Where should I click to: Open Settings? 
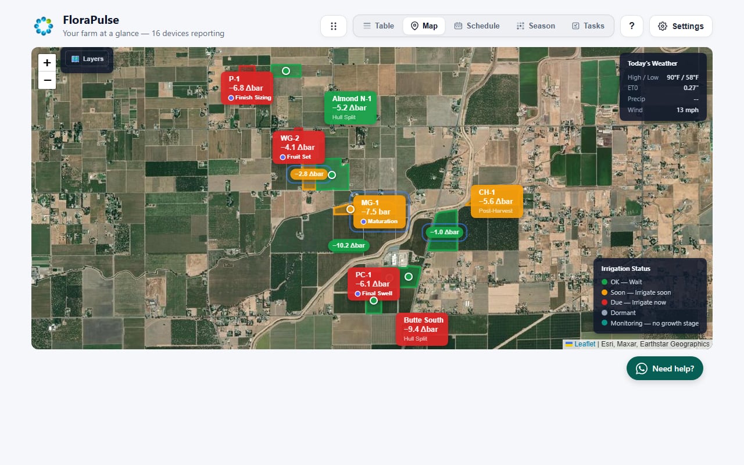(681, 26)
